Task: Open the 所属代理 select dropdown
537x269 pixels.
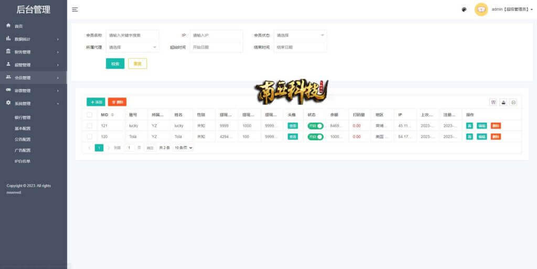Action: tap(133, 47)
